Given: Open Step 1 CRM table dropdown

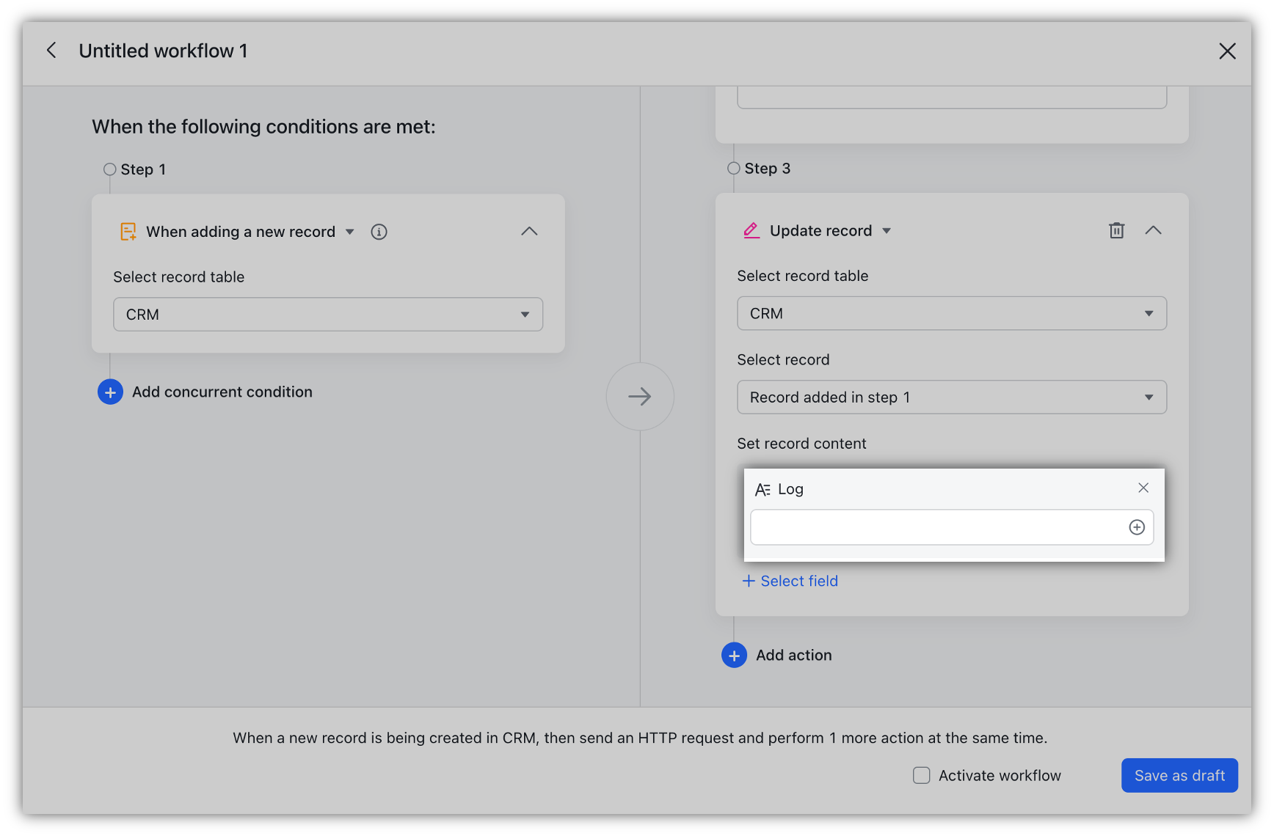Looking at the screenshot, I should pyautogui.click(x=328, y=315).
